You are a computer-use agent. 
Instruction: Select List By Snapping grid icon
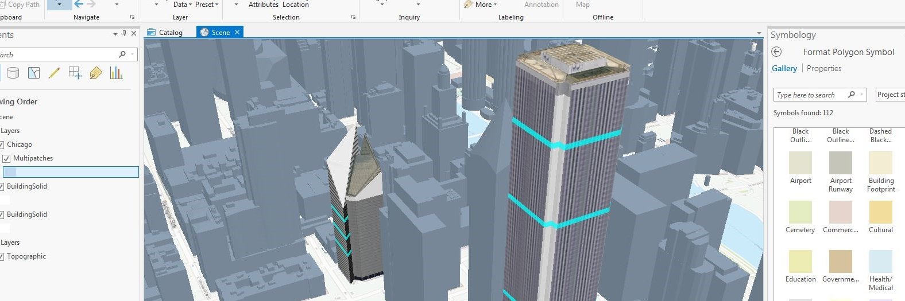(75, 73)
